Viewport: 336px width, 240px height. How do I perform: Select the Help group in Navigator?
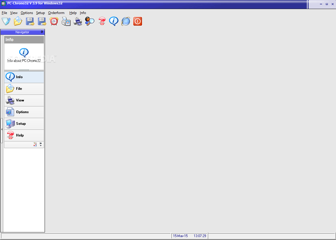pos(24,135)
